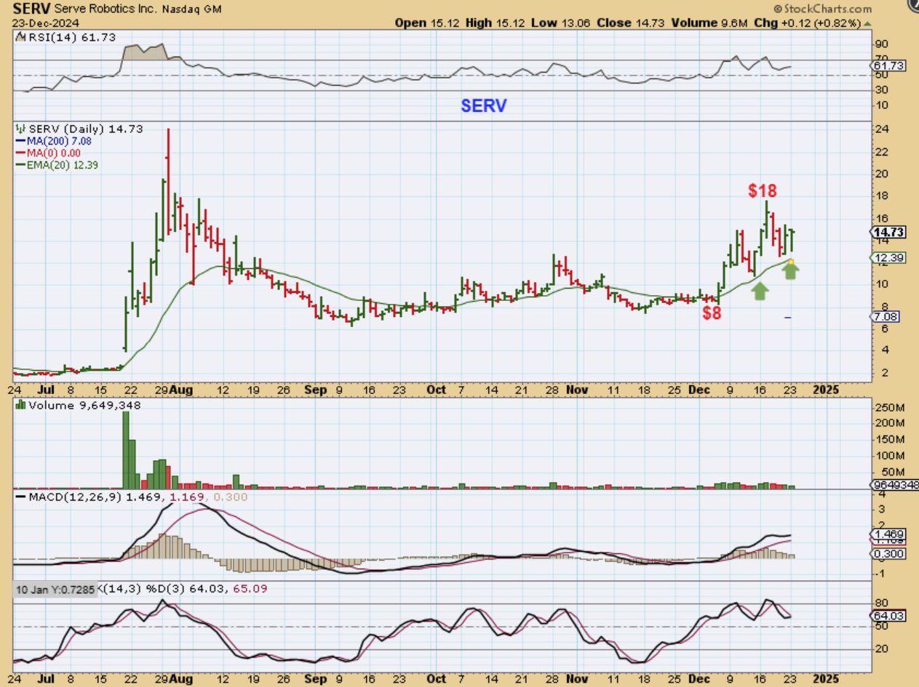Open the StockCharts.com copyright link
Viewport: 919px width, 687px height.
pyautogui.click(x=822, y=9)
